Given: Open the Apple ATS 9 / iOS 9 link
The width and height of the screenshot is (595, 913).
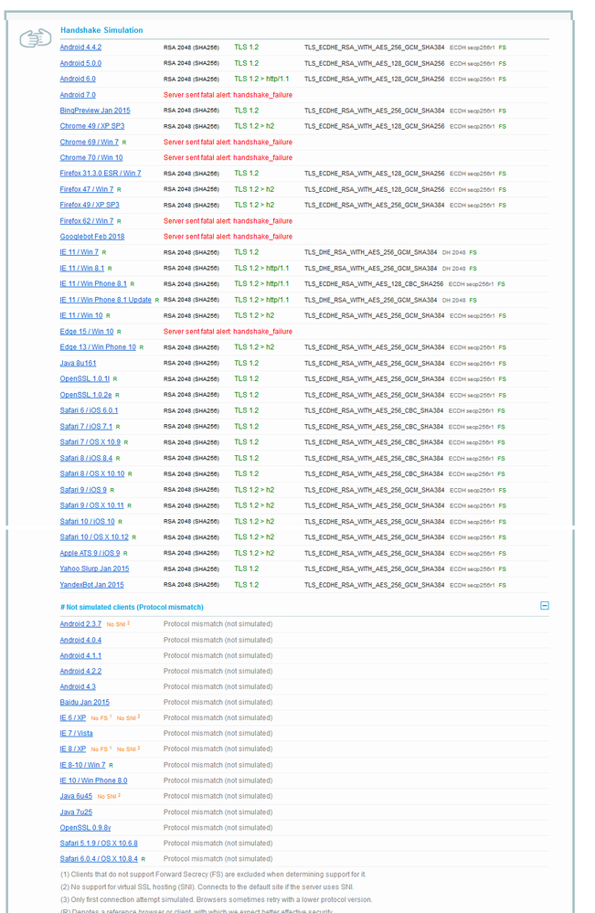Looking at the screenshot, I should 90,553.
